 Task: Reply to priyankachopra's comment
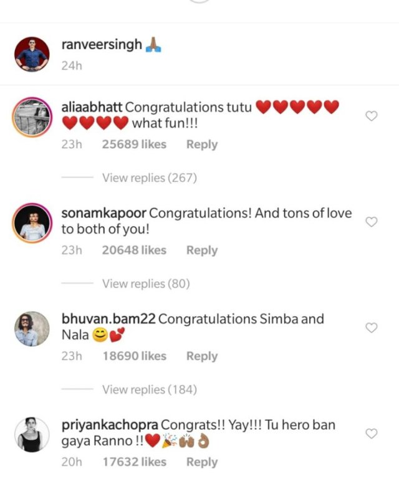pos(201,462)
